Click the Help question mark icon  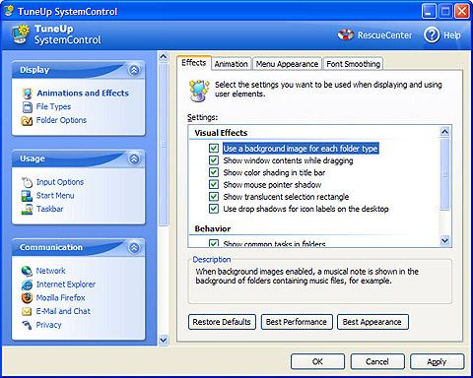click(432, 35)
